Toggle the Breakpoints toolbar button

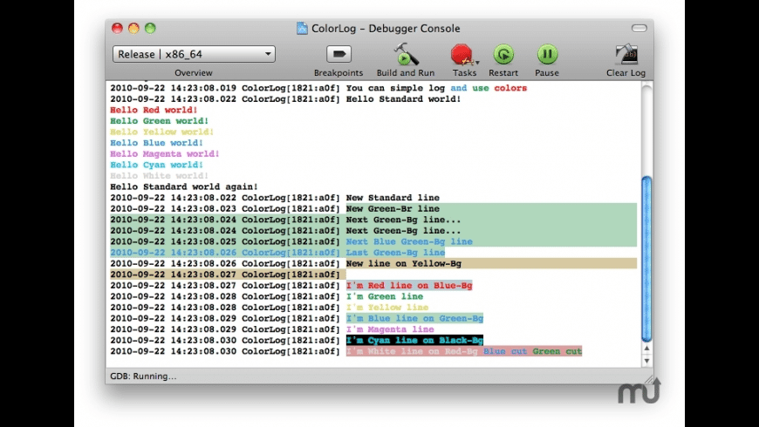click(338, 54)
